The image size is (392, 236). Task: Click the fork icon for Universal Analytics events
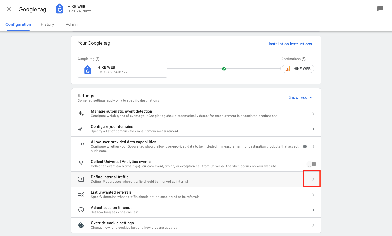(x=81, y=164)
